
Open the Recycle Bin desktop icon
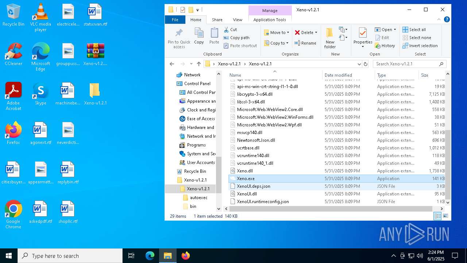click(13, 15)
